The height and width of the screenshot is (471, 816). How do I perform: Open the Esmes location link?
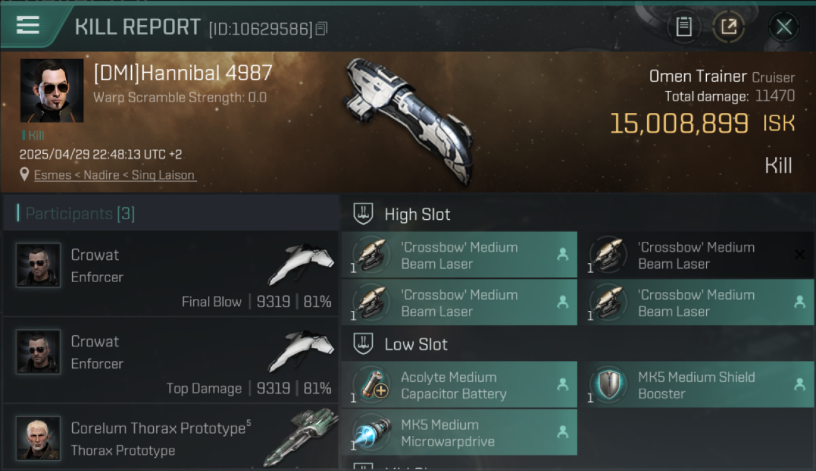point(115,175)
